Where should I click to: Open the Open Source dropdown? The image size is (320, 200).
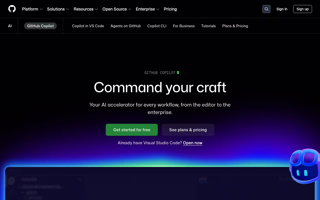tap(117, 9)
